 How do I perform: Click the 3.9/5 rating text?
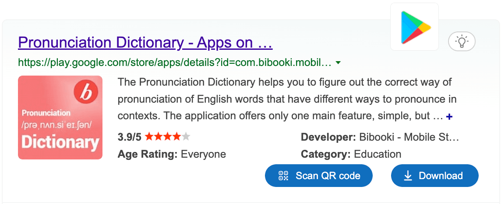(x=129, y=137)
